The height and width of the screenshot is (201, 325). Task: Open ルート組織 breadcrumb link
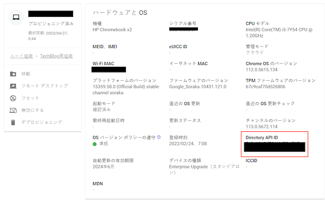[21, 56]
